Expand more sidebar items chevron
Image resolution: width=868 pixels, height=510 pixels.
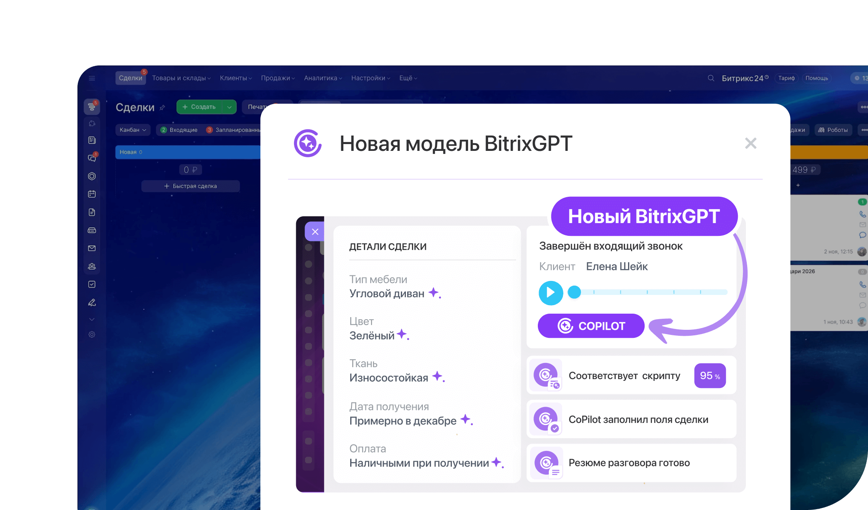tap(92, 319)
